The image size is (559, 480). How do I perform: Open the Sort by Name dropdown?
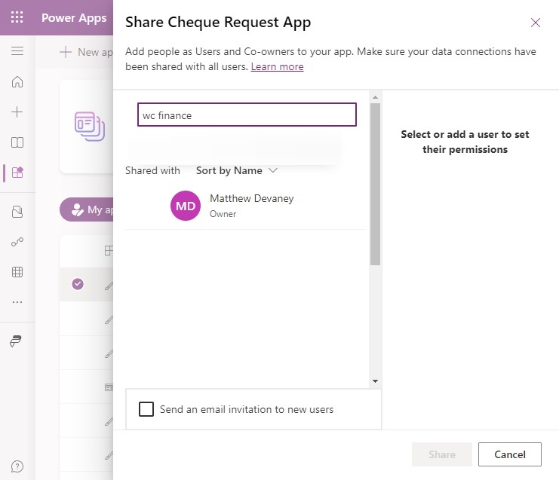[236, 170]
